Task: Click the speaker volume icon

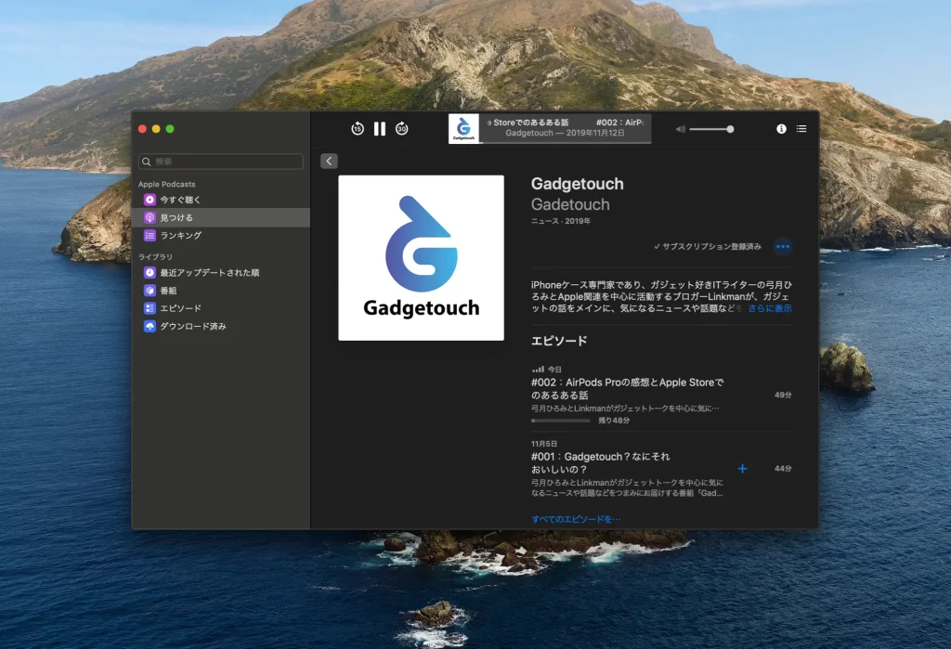Action: pyautogui.click(x=681, y=129)
